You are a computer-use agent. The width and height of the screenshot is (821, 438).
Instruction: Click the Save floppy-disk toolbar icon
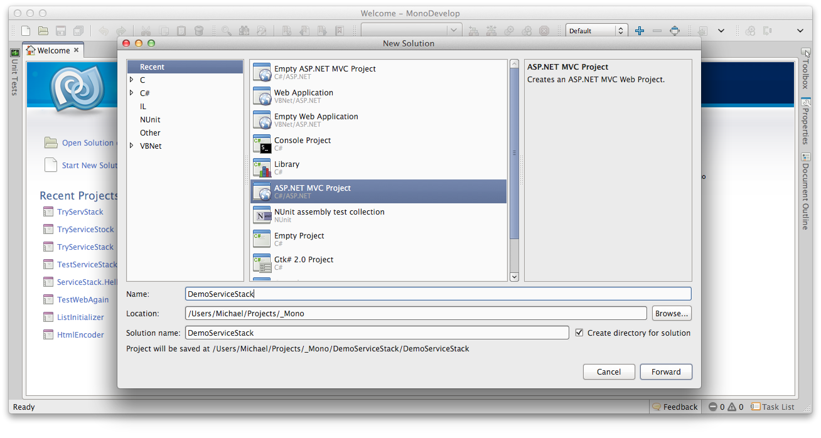point(61,31)
